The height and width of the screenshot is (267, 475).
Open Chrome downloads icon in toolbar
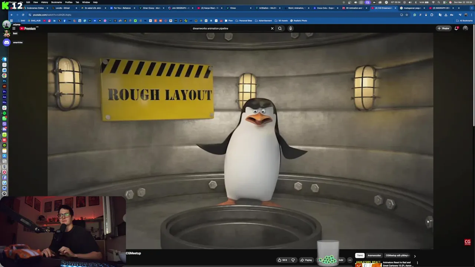(446, 15)
